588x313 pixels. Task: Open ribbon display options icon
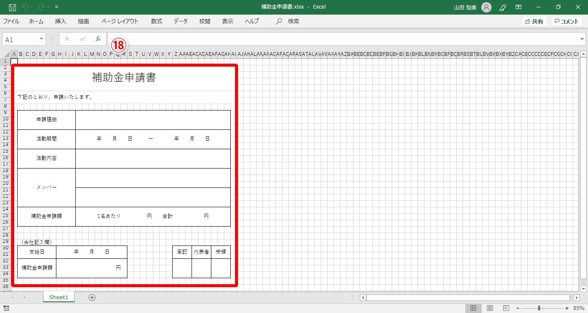pos(519,7)
